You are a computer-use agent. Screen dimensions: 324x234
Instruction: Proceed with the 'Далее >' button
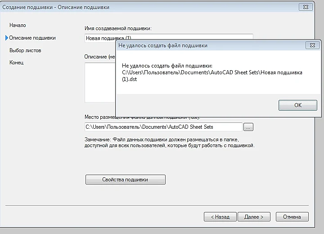click(x=254, y=217)
